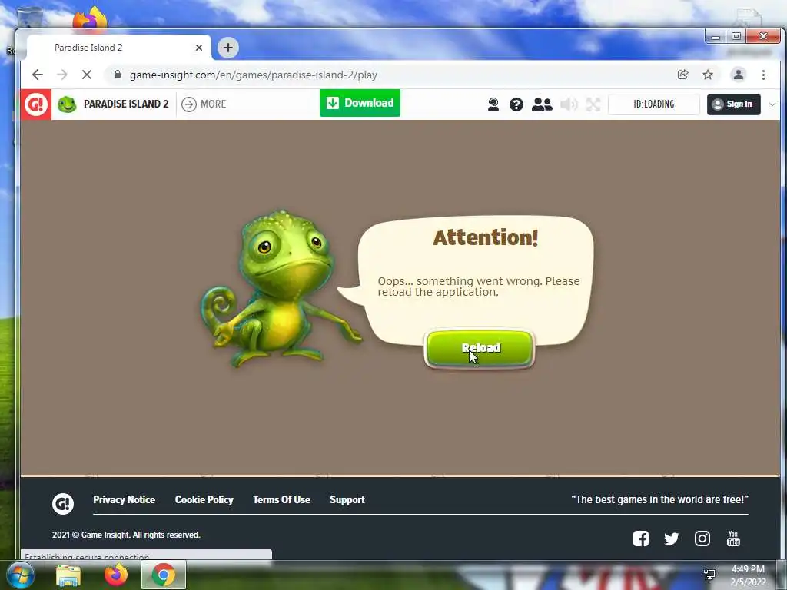Viewport: 787px width, 590px height.
Task: Click the Chrome taskbar icon
Action: tap(164, 575)
